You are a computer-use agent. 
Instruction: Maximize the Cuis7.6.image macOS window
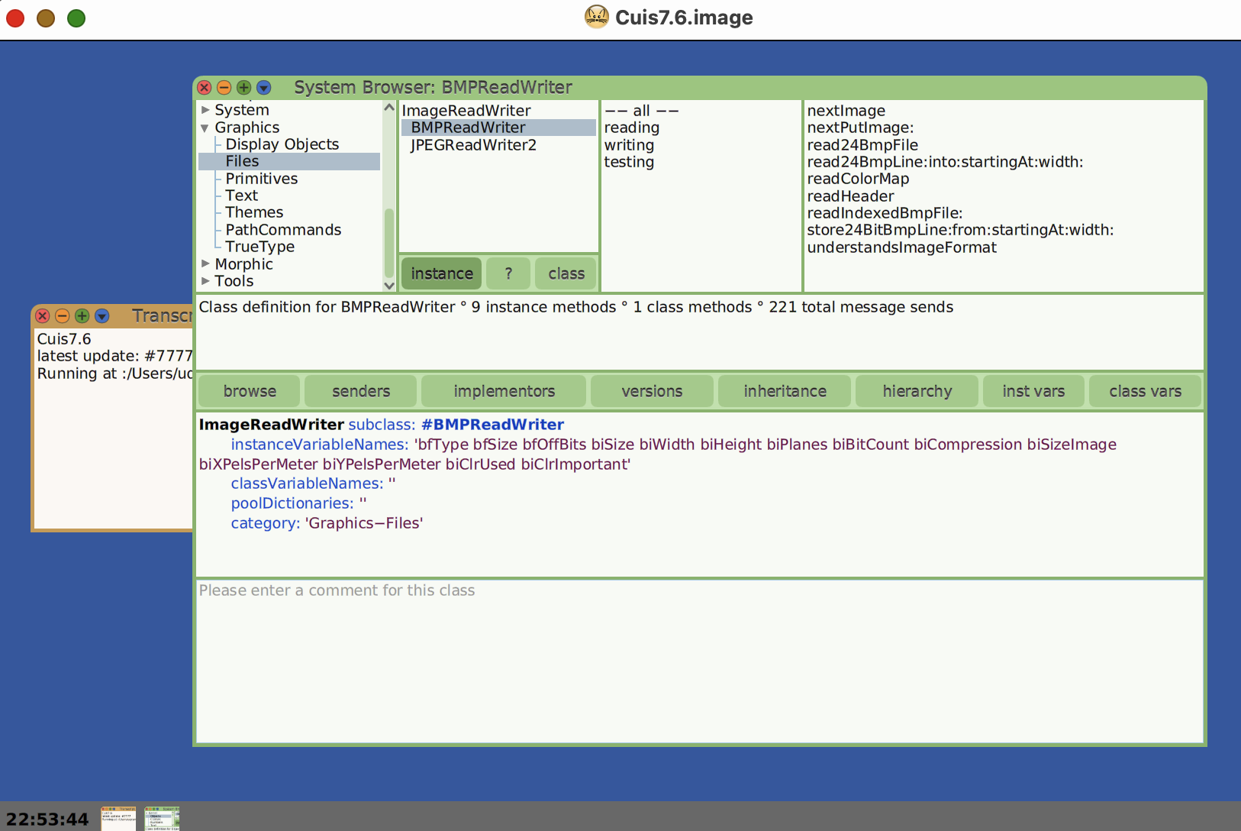coord(76,18)
